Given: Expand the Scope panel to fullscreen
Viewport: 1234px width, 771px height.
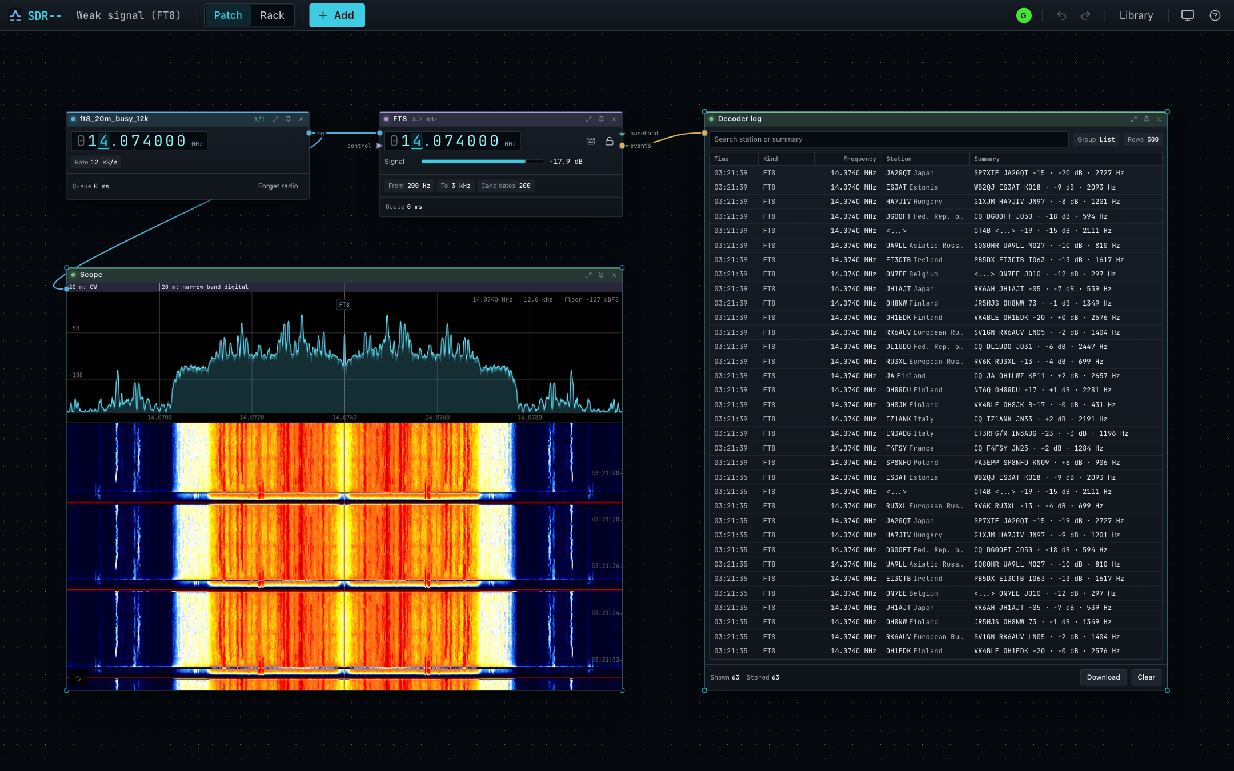Looking at the screenshot, I should tap(588, 275).
